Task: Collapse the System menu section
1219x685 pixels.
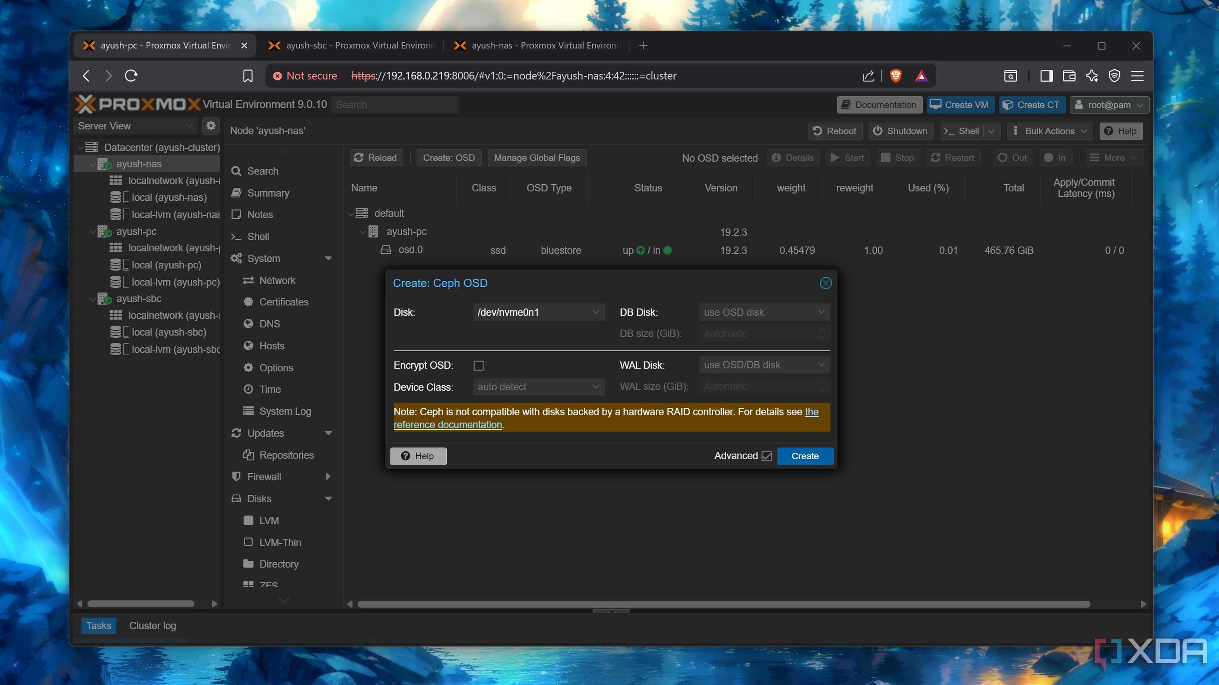Action: point(328,258)
